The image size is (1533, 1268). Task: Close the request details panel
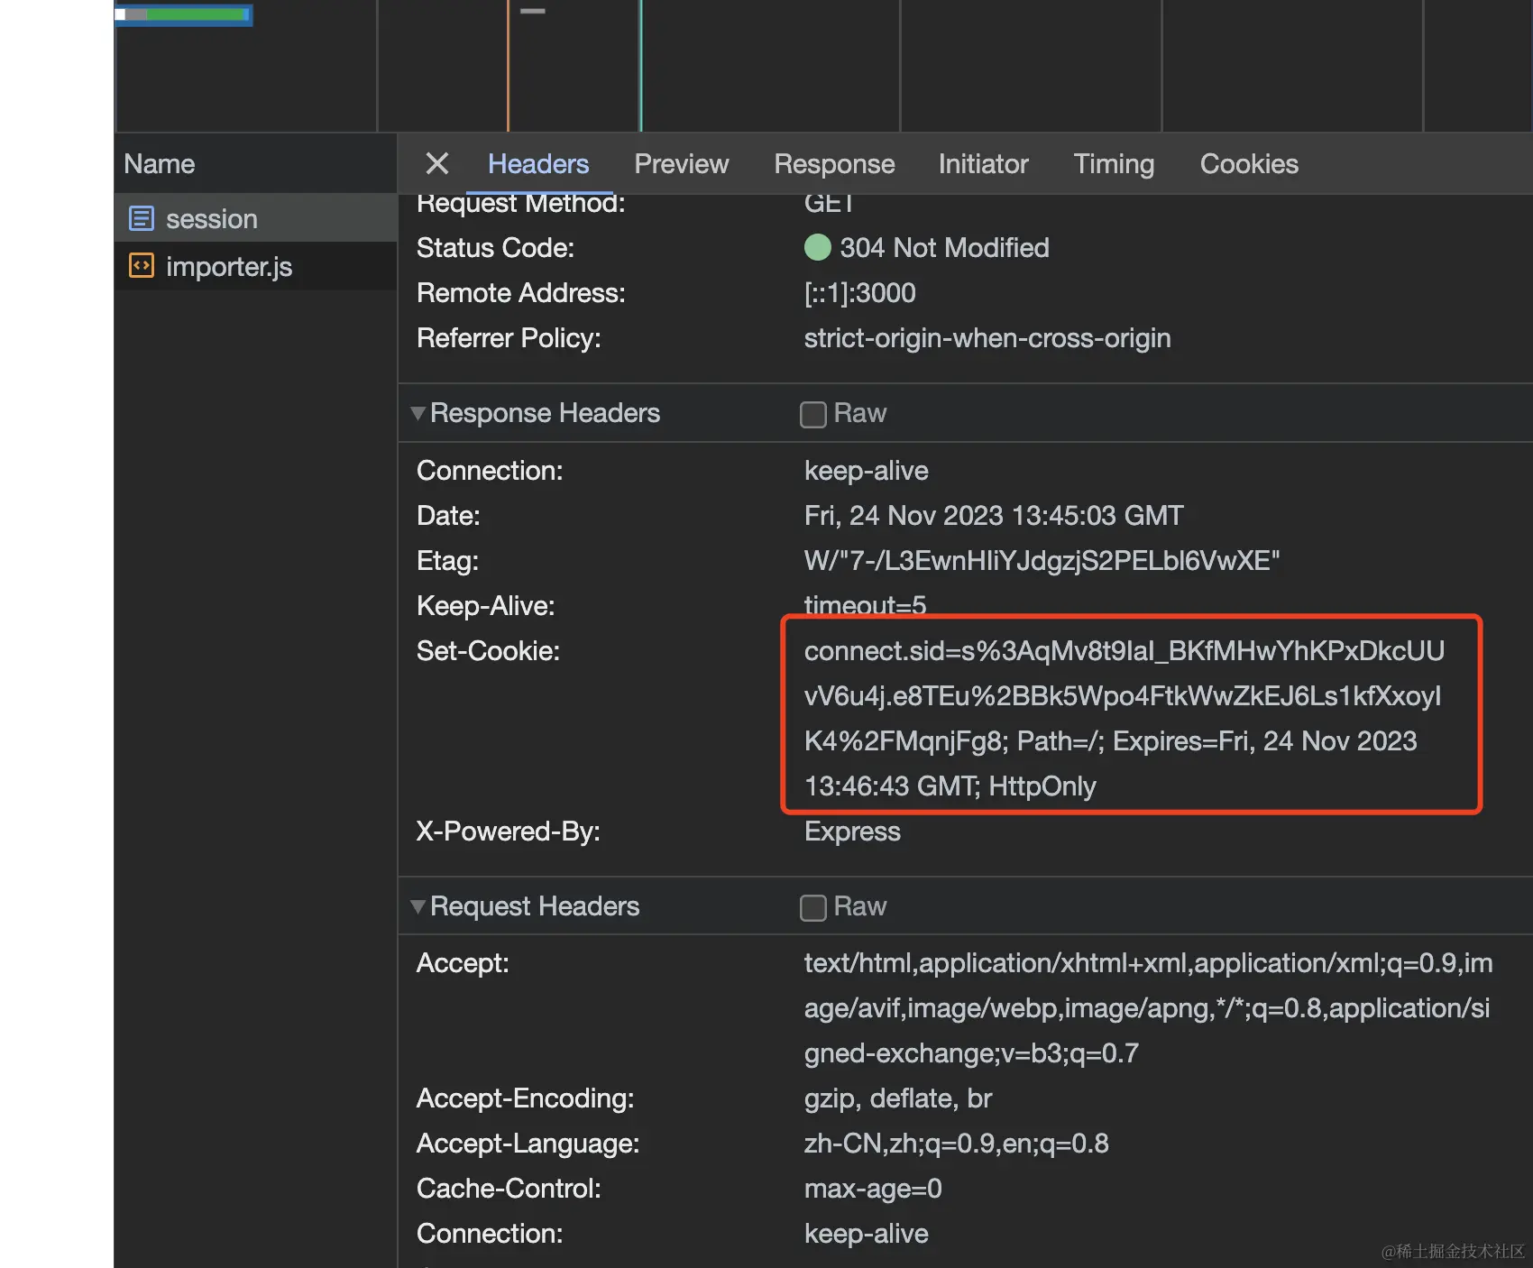click(437, 163)
